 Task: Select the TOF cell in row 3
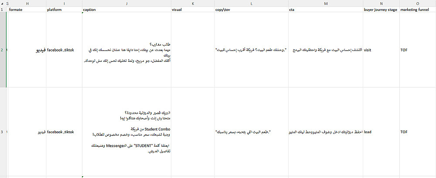418,132
